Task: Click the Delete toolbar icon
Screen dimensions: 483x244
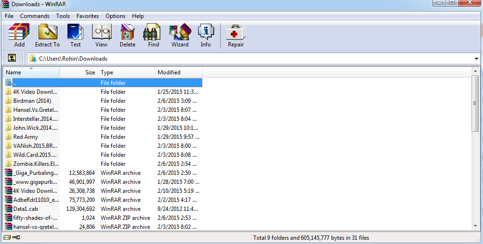Action: [x=128, y=32]
